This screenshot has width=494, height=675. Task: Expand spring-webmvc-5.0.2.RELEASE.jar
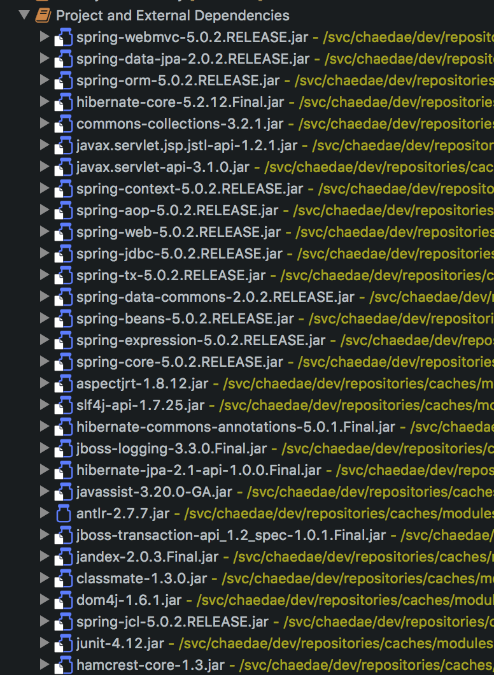45,37
